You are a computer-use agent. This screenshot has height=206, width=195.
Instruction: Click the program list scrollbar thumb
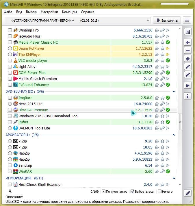(x=180, y=122)
